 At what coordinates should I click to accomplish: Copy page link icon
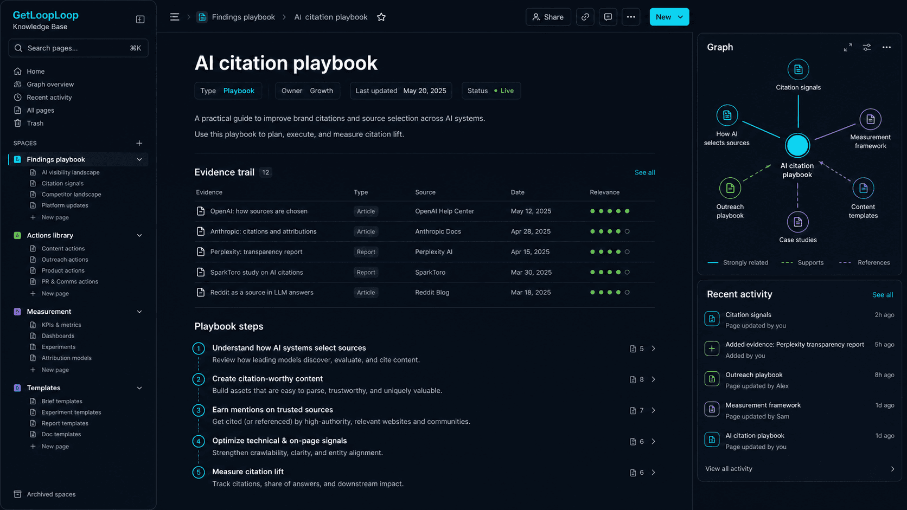coord(585,17)
